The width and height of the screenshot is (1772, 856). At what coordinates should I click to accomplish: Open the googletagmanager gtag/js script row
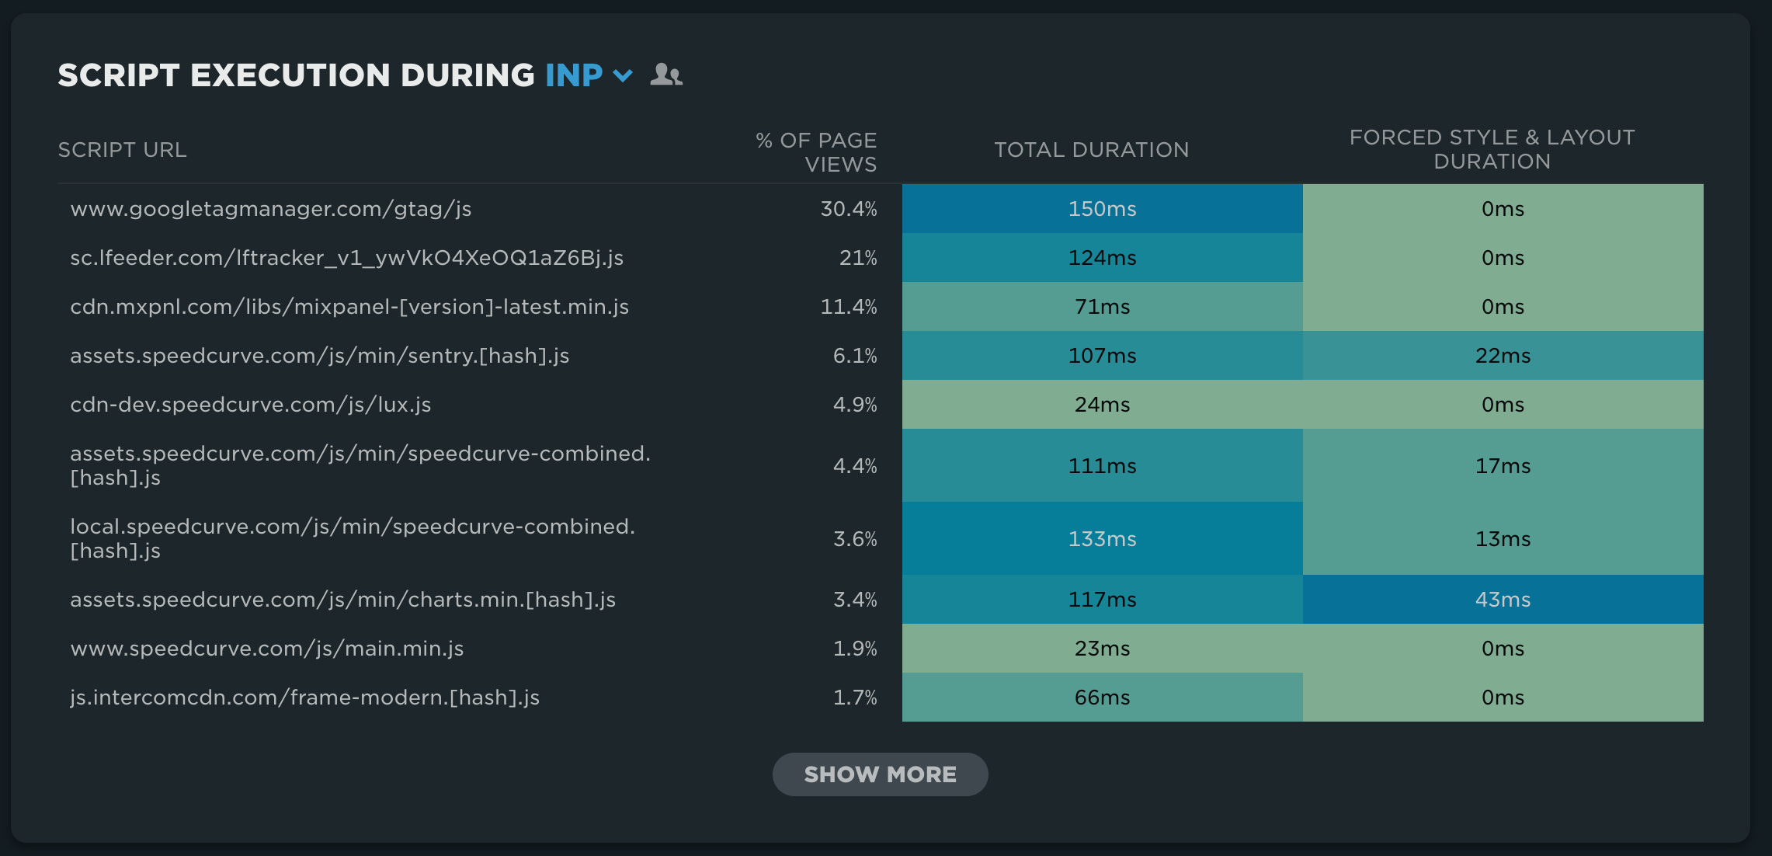pyautogui.click(x=271, y=209)
